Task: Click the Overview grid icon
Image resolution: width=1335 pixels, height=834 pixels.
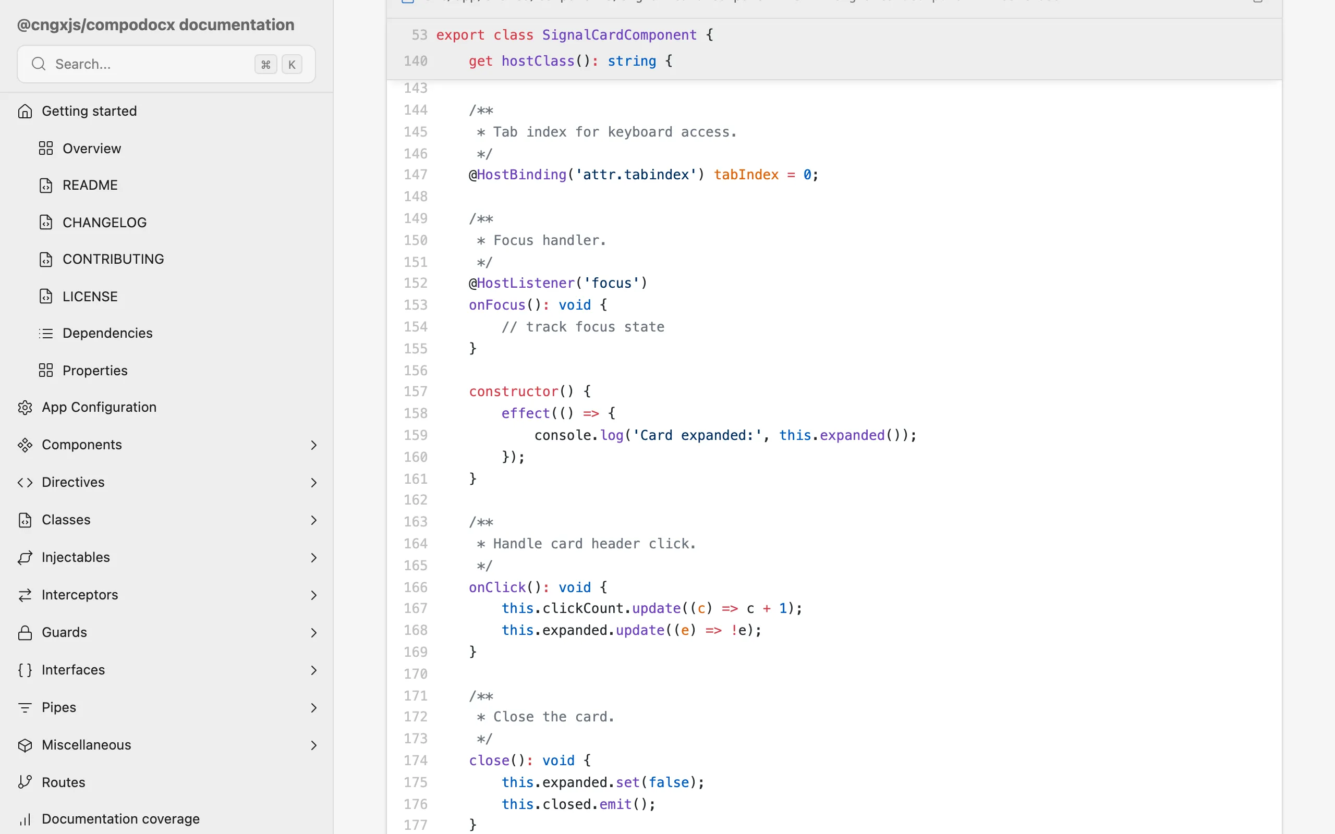Action: pos(46,149)
